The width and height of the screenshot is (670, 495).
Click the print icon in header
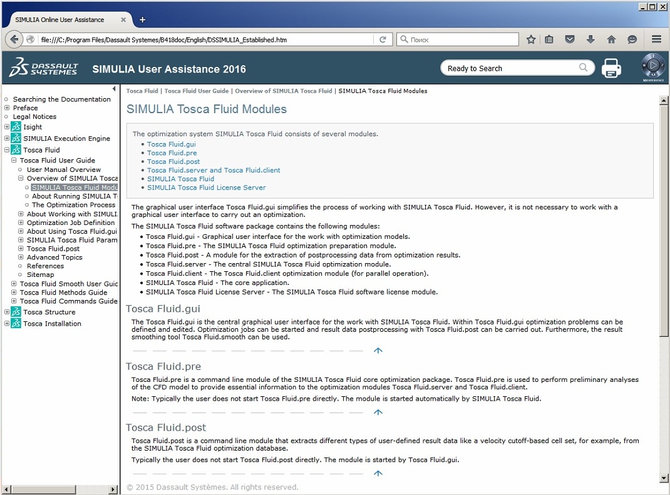click(x=611, y=68)
